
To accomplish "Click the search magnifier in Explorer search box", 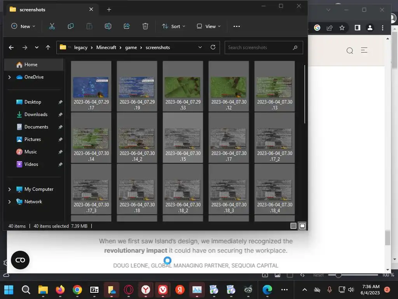I will coord(295,47).
